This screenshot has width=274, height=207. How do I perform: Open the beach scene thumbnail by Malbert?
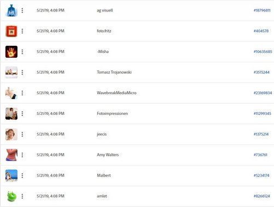click(x=11, y=175)
